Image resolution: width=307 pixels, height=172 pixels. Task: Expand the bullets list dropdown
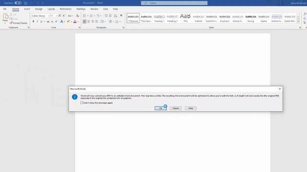pyautogui.click(x=88, y=16)
